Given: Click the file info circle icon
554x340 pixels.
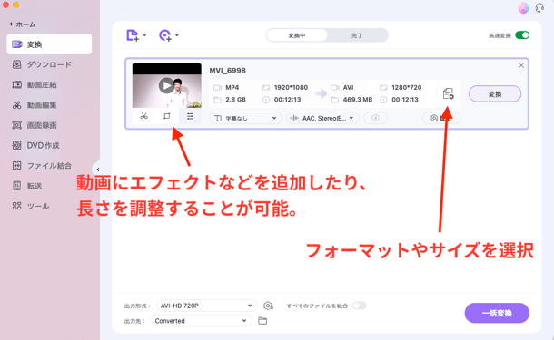Looking at the screenshot, I should (x=375, y=118).
